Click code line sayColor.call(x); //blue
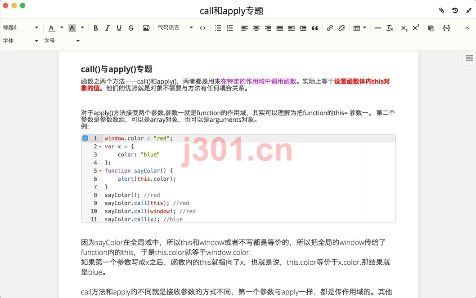Image resolution: width=476 pixels, height=298 pixels. pyautogui.click(x=144, y=219)
